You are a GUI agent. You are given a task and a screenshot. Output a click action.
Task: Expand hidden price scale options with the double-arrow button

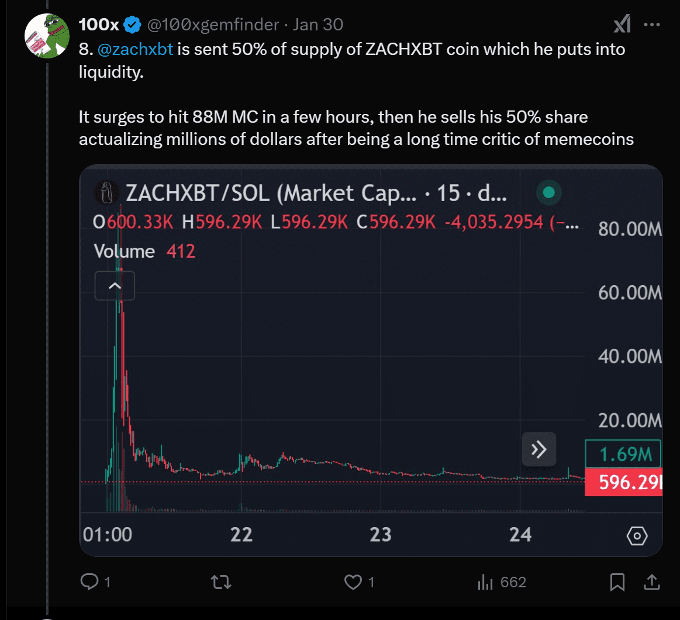(538, 449)
